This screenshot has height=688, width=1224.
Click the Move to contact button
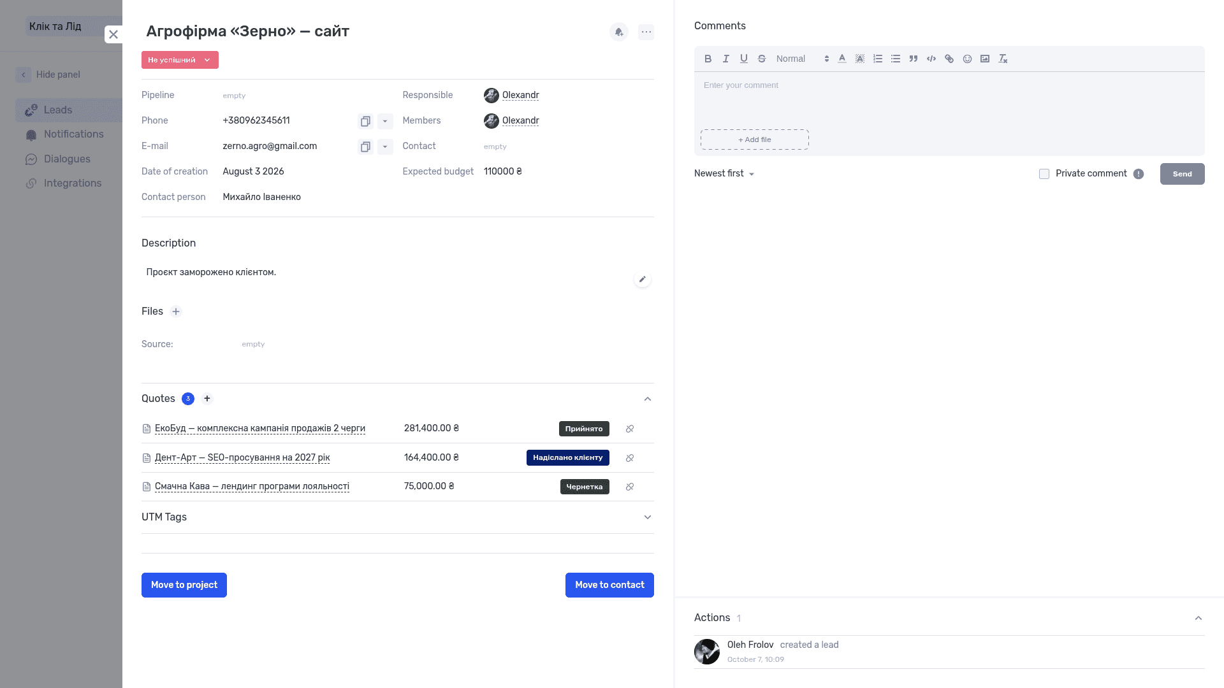click(x=609, y=585)
